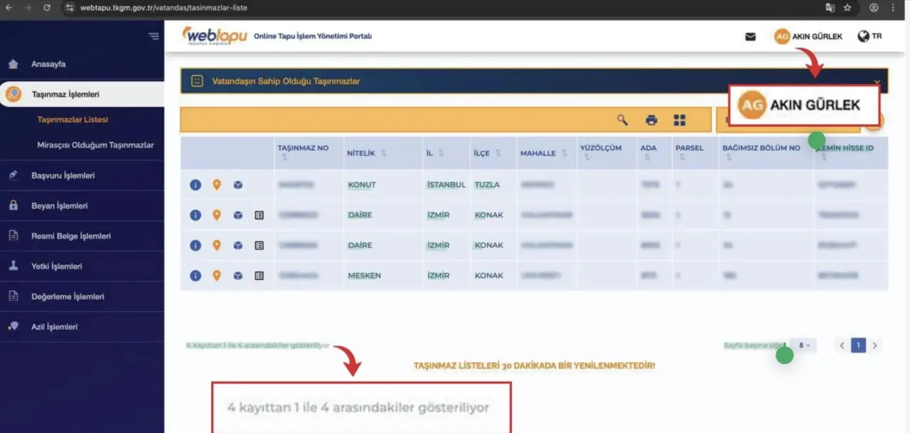Viewport: 910px width, 433px height.
Task: Print the property list with printer icon
Action: (x=651, y=120)
